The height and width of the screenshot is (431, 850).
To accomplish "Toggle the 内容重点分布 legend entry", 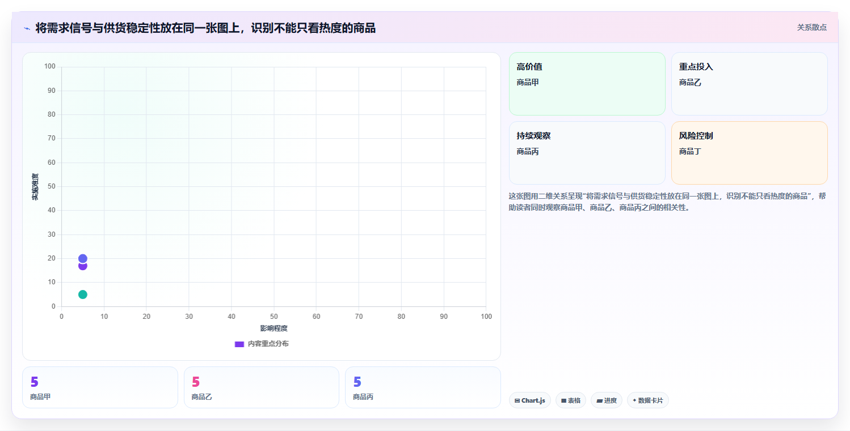I will click(262, 344).
